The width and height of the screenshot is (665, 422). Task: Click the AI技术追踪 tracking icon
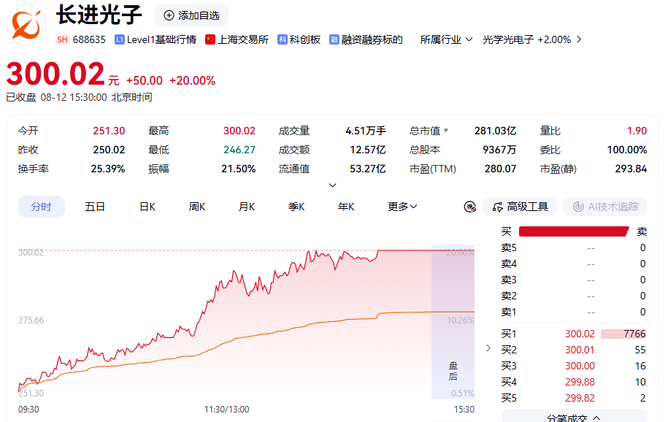(578, 207)
